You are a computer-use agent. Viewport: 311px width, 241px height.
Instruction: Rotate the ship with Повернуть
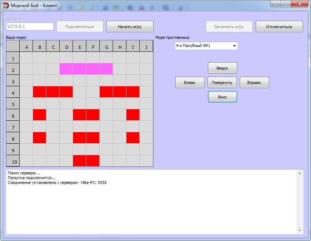[222, 83]
